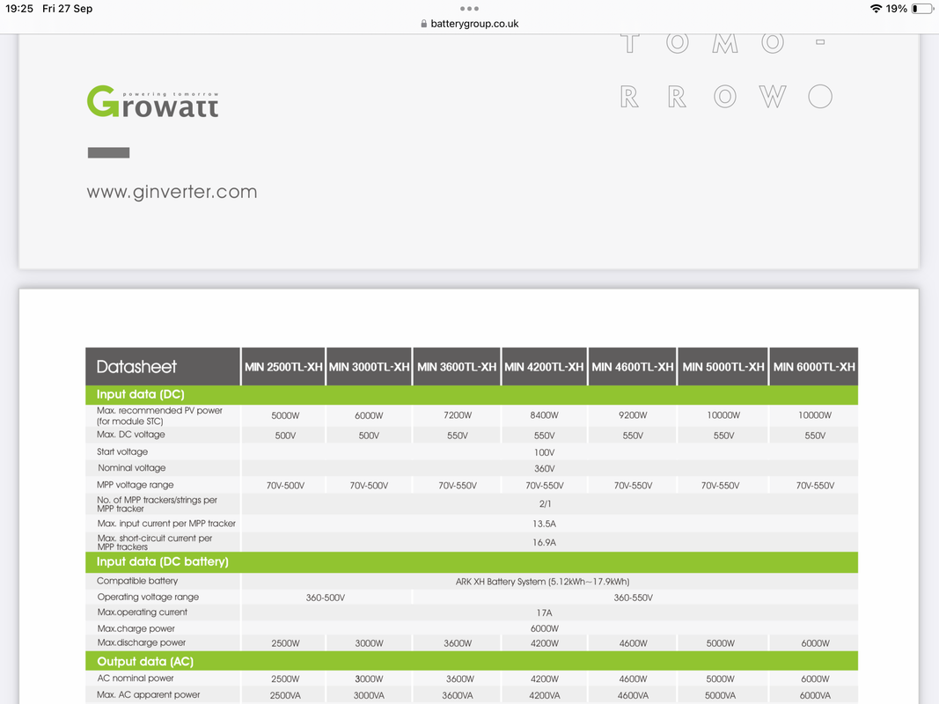Select the Compatible battery row label

click(x=137, y=581)
